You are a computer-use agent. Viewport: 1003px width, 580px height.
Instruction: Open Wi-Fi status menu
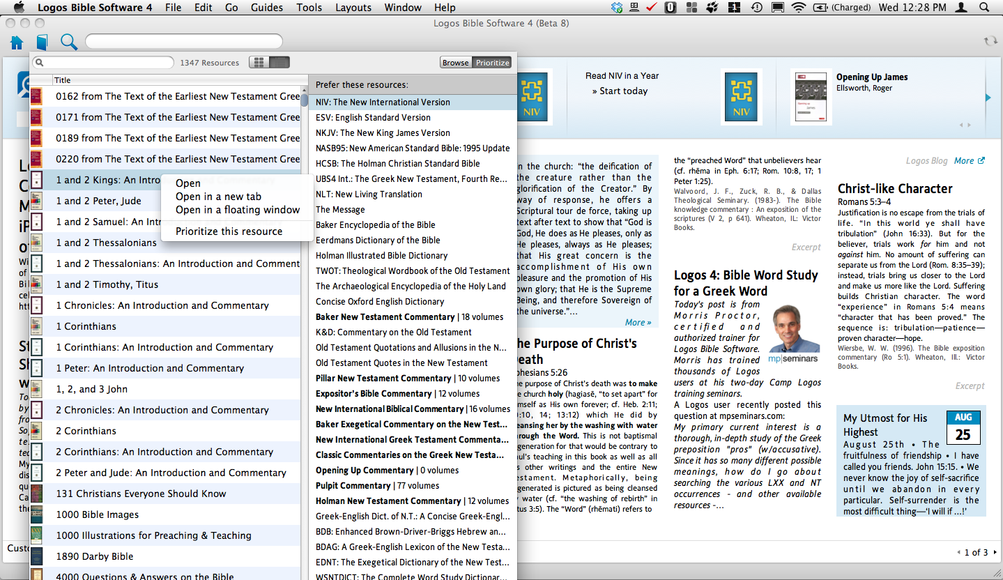[799, 8]
